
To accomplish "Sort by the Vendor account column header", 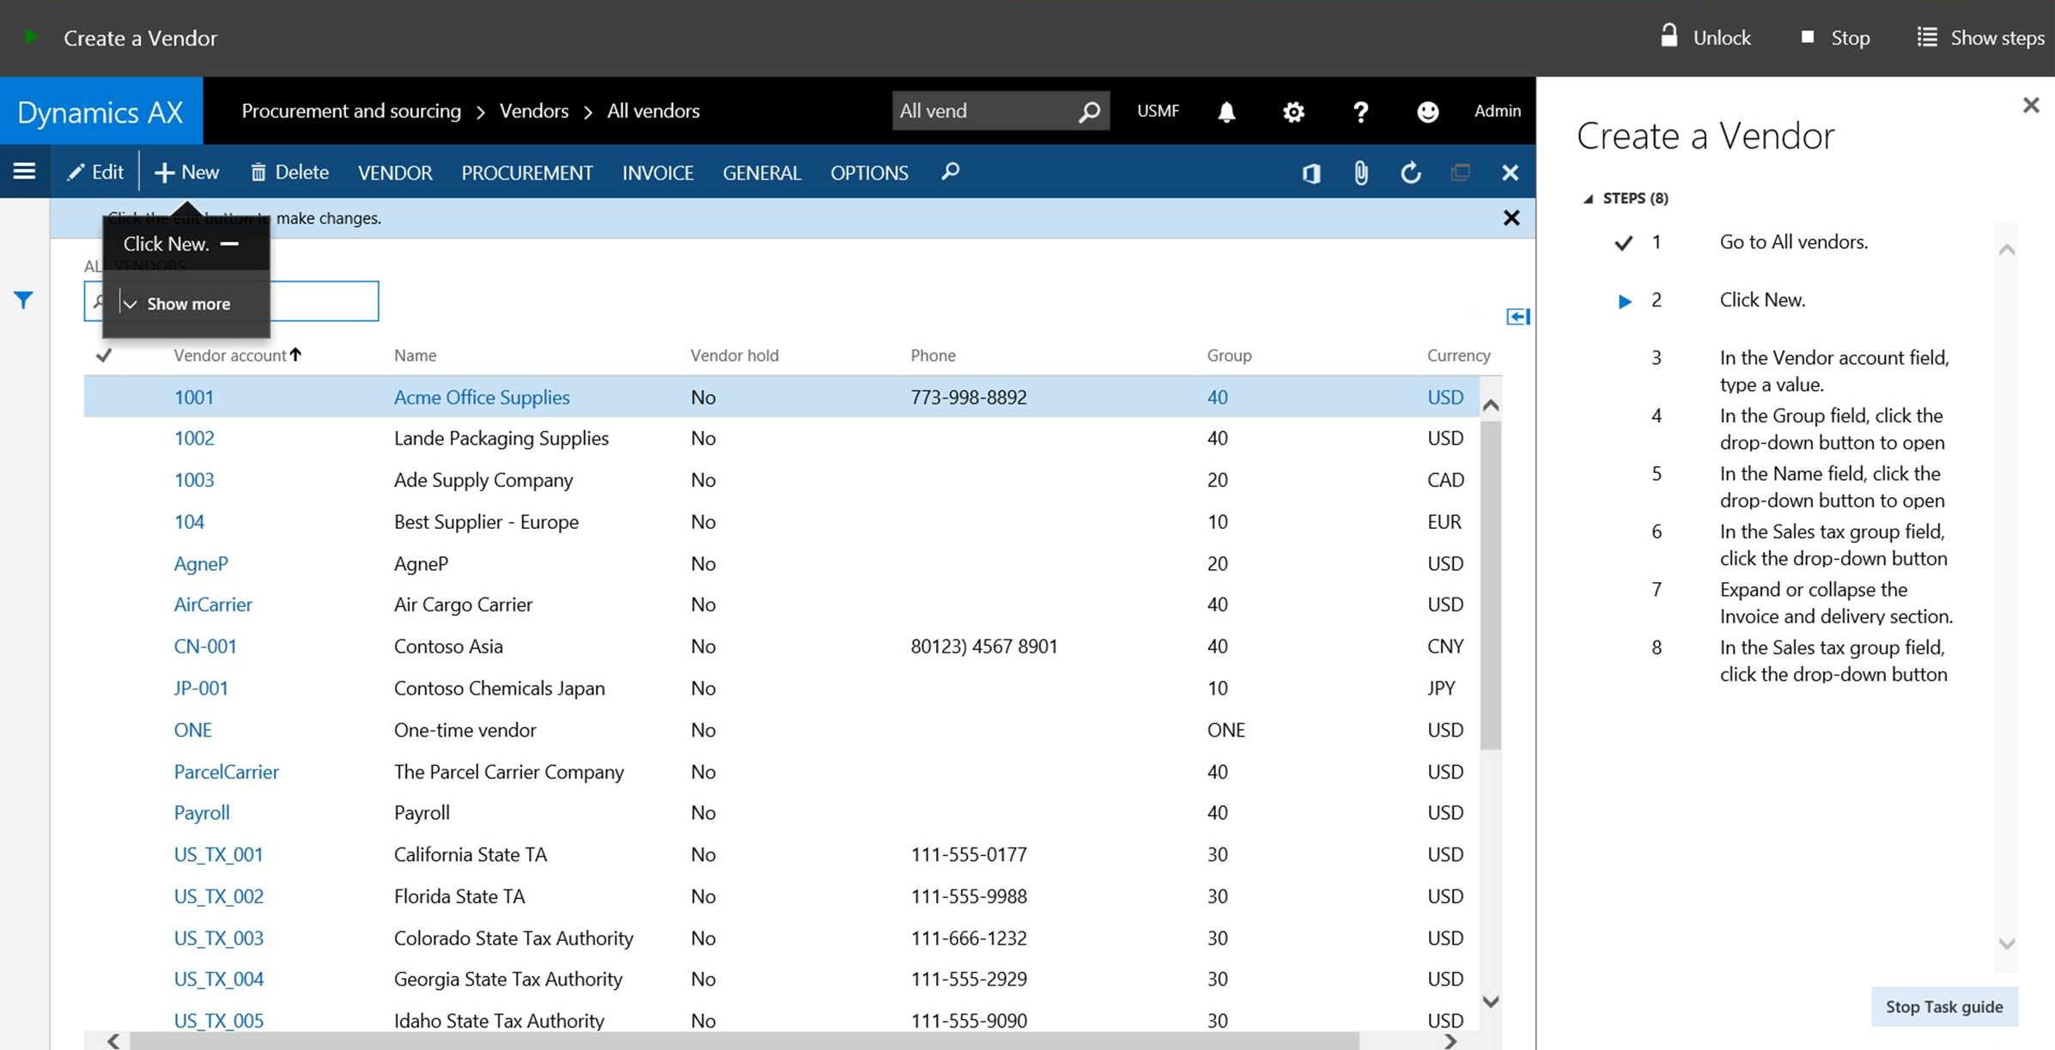I will coord(230,355).
